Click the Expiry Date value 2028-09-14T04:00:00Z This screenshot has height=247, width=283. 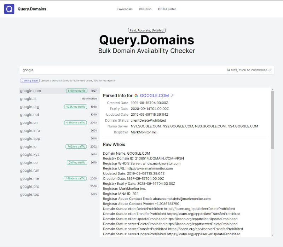pos(150,109)
